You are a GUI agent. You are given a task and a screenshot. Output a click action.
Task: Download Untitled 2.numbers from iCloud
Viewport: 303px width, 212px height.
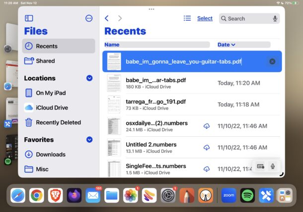coord(207,147)
